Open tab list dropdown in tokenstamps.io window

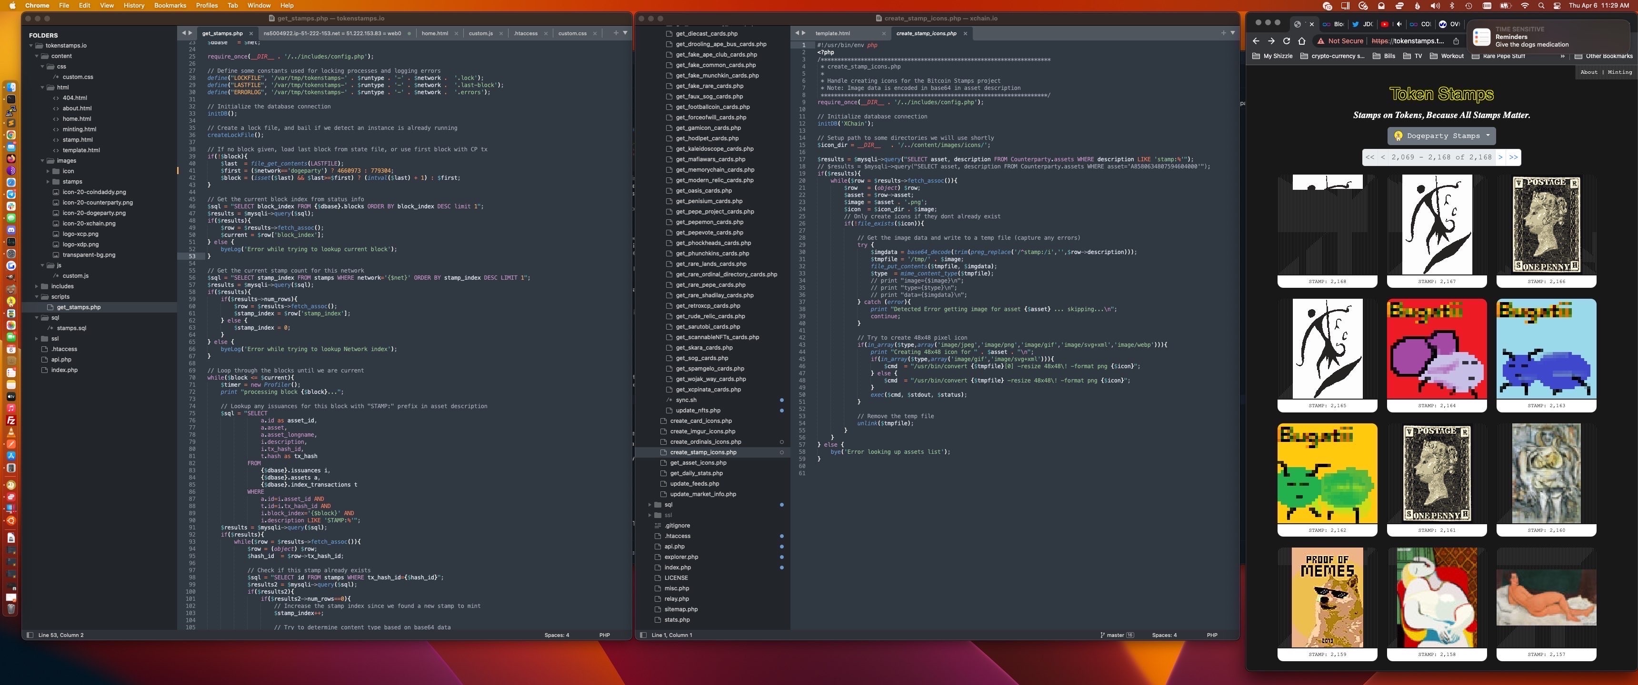625,33
